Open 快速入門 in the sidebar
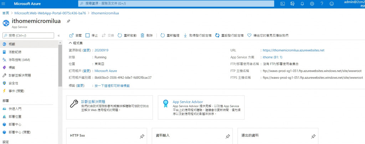The image size is (365, 144). [29, 109]
